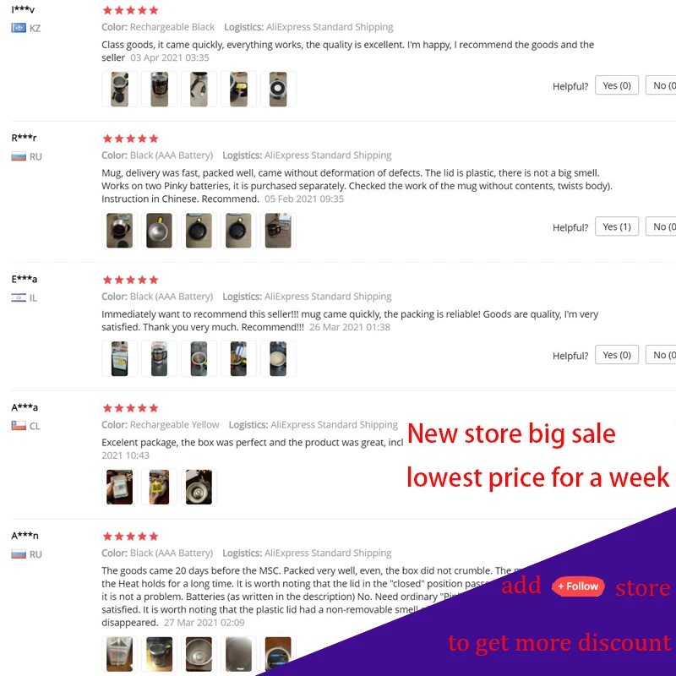Open the last photo in R***r's review

(x=278, y=230)
